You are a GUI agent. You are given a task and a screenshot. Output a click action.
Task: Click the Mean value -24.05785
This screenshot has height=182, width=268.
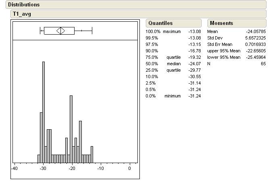[x=256, y=31]
